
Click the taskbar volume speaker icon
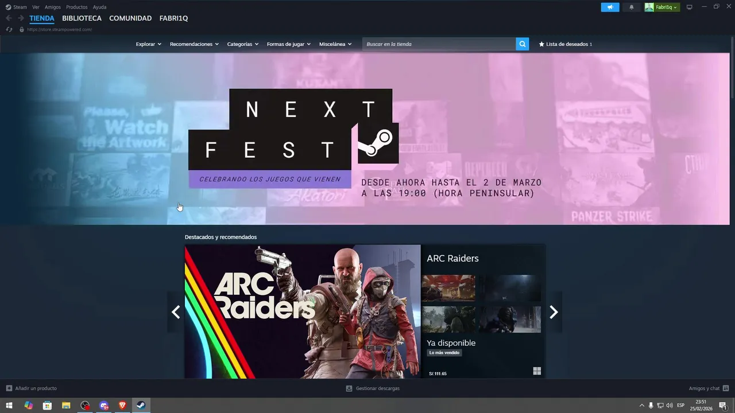tap(670, 406)
